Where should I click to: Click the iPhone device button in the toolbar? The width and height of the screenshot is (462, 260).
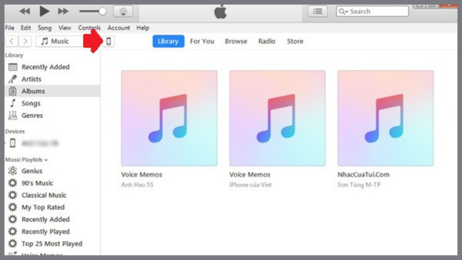[109, 41]
